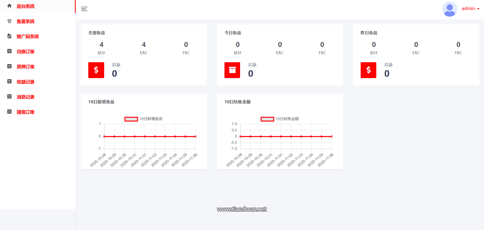Toggle the 10日转账金额 chart legend series
Screen dimensions: 484x230
[x=287, y=119]
